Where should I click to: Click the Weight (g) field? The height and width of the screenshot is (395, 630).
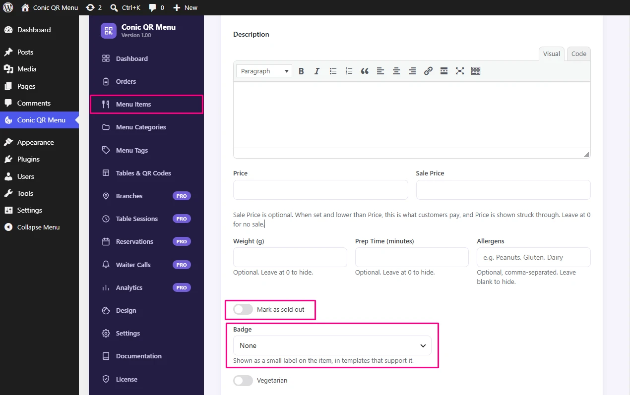click(290, 257)
